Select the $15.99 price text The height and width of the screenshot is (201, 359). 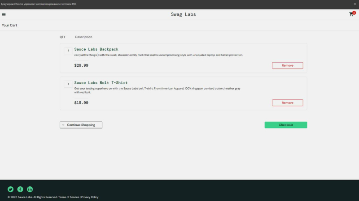tap(81, 103)
